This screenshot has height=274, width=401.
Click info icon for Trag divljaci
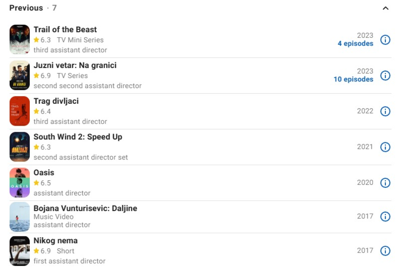[385, 111]
